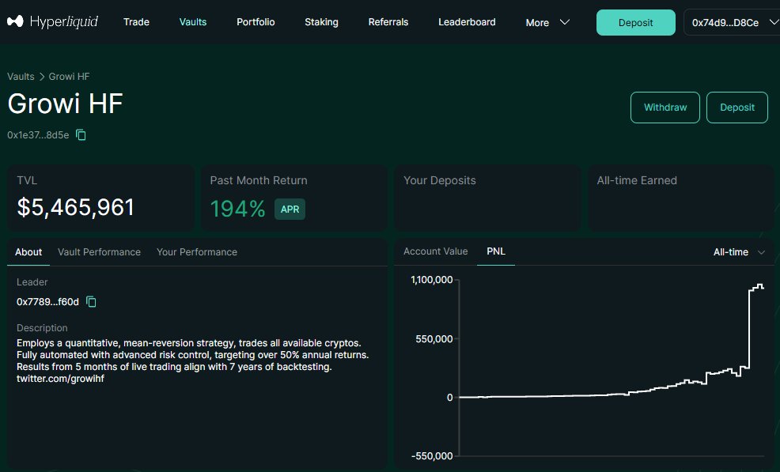The height and width of the screenshot is (472, 780).
Task: Open the Vaults nav item
Action: pyautogui.click(x=193, y=22)
